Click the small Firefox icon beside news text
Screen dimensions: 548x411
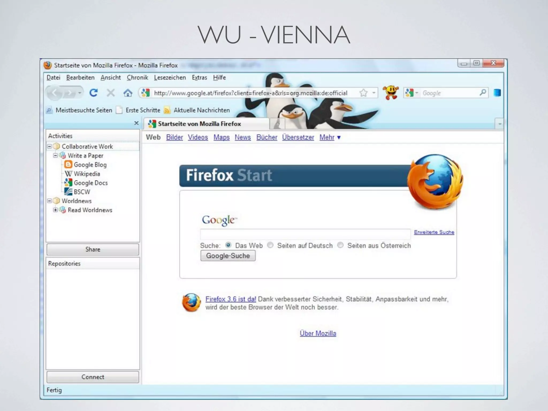(191, 302)
